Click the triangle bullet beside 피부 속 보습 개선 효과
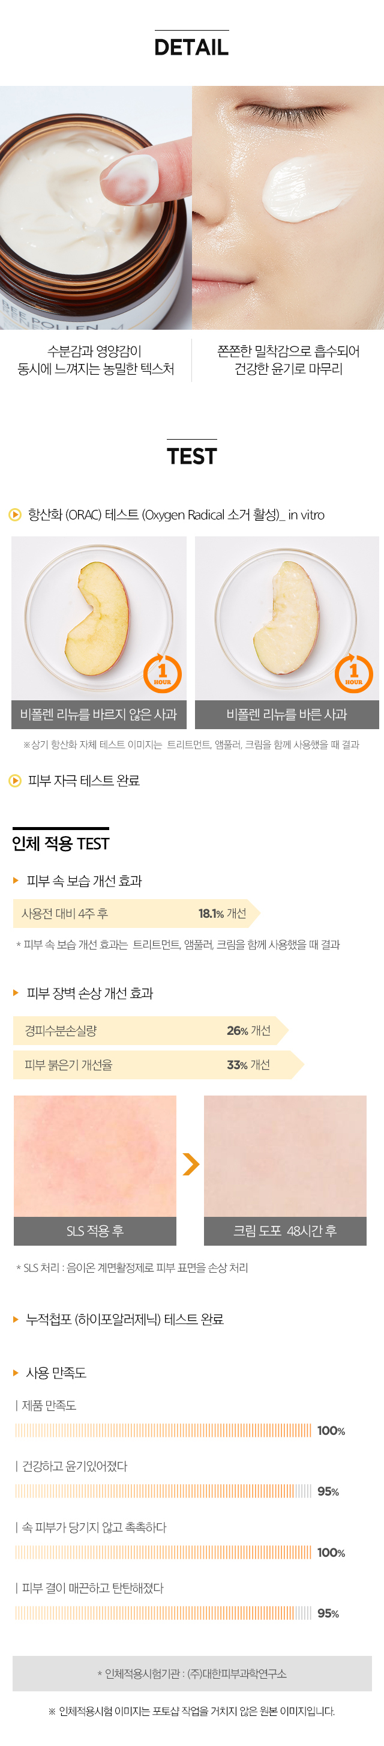This screenshot has height=1746, width=384. [x=16, y=880]
